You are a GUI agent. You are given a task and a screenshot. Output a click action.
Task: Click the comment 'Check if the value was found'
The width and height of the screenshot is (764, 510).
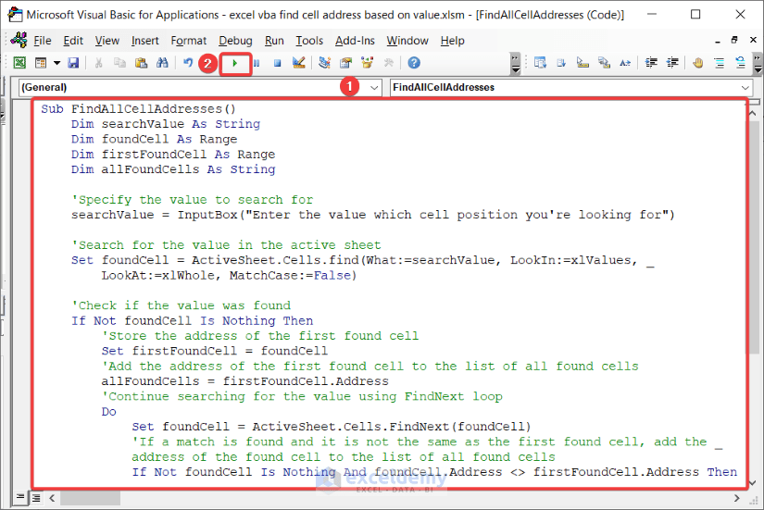[x=182, y=305]
